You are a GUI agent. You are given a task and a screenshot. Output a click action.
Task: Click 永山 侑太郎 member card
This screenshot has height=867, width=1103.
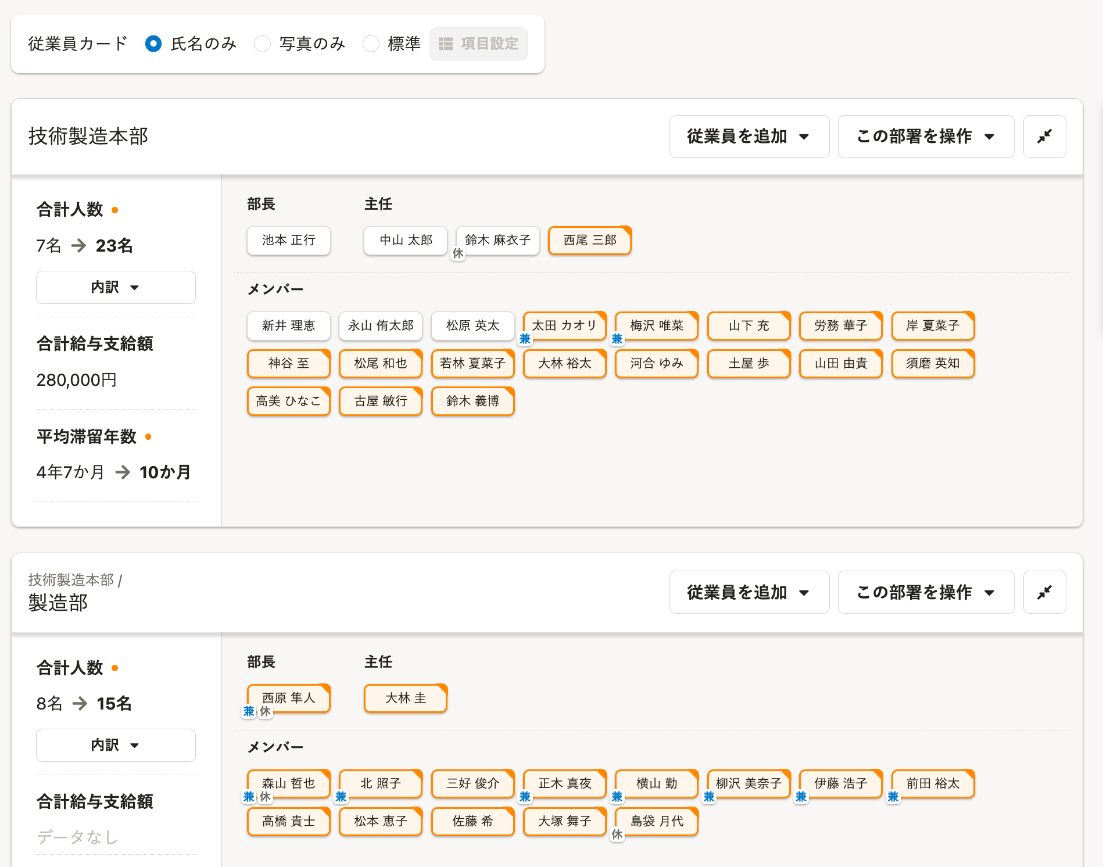coord(381,326)
